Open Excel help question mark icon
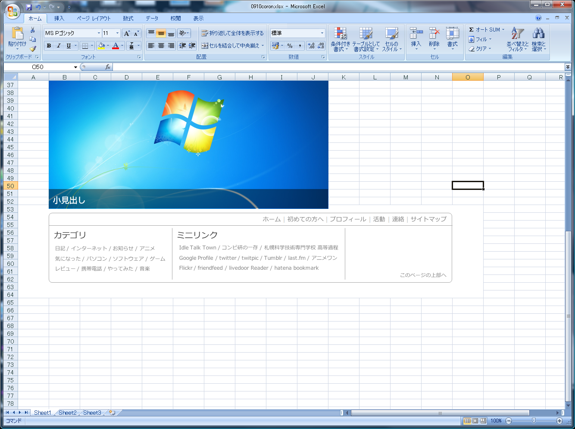575x429 pixels. pos(538,18)
